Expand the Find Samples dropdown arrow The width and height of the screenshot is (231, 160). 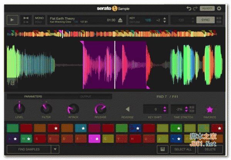pos(55,149)
